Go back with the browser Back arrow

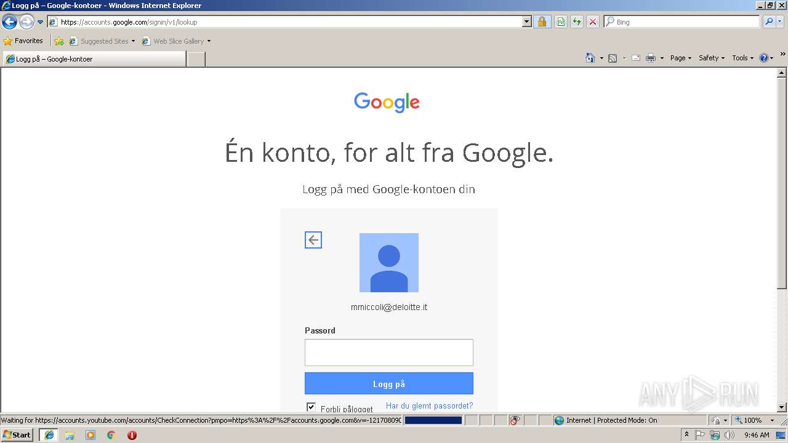tap(10, 22)
